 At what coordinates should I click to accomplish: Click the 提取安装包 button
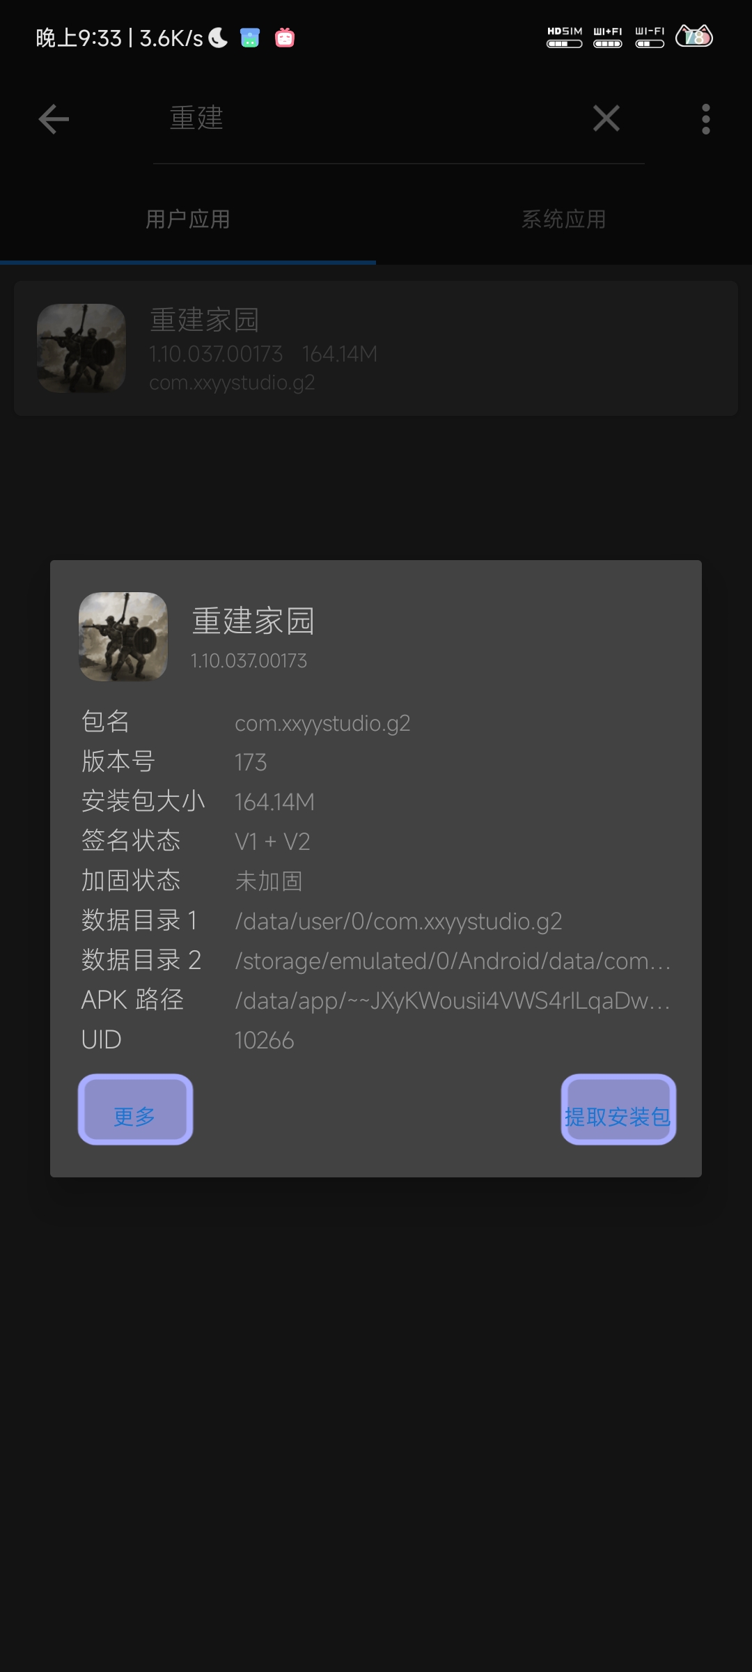pos(618,1109)
